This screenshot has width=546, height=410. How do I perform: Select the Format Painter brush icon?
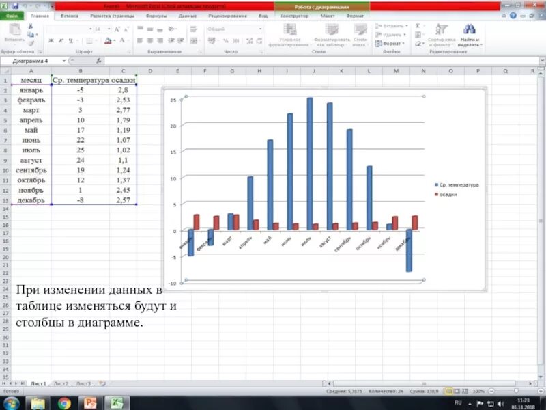click(x=31, y=43)
